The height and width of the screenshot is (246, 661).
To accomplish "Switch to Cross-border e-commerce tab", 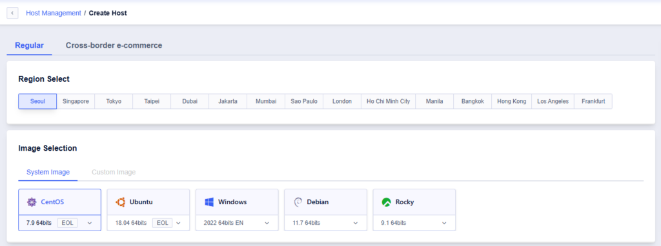I will point(114,46).
